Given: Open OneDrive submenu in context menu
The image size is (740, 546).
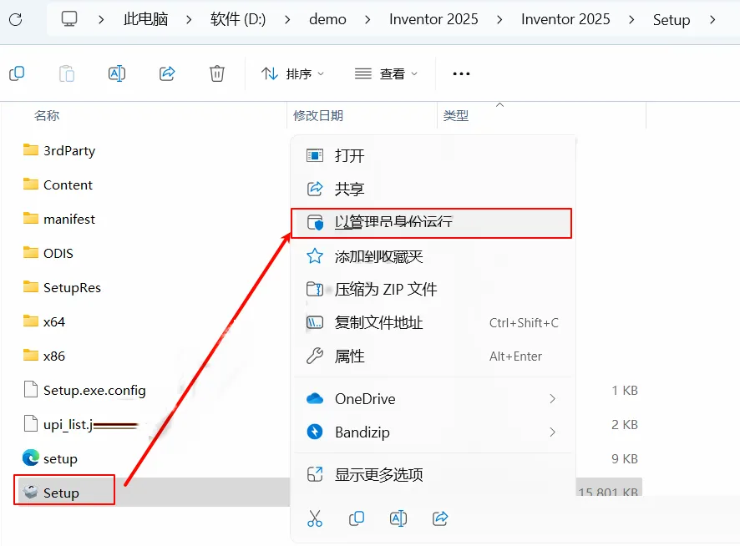Looking at the screenshot, I should pos(433,399).
